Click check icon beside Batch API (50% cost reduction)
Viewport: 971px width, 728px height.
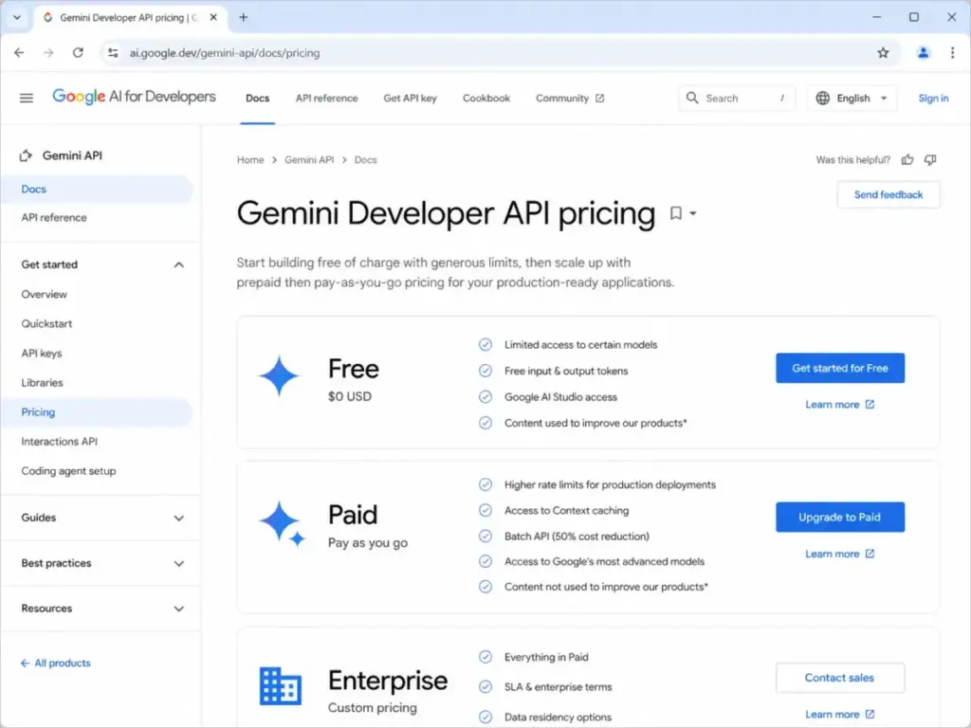pos(485,537)
